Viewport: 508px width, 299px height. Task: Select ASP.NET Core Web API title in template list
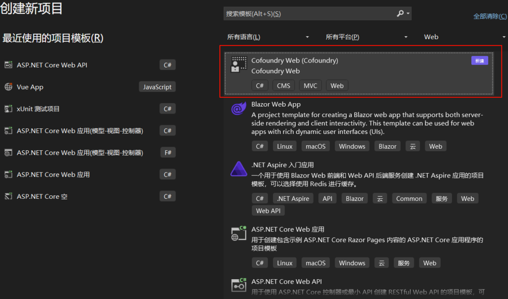tap(287, 282)
